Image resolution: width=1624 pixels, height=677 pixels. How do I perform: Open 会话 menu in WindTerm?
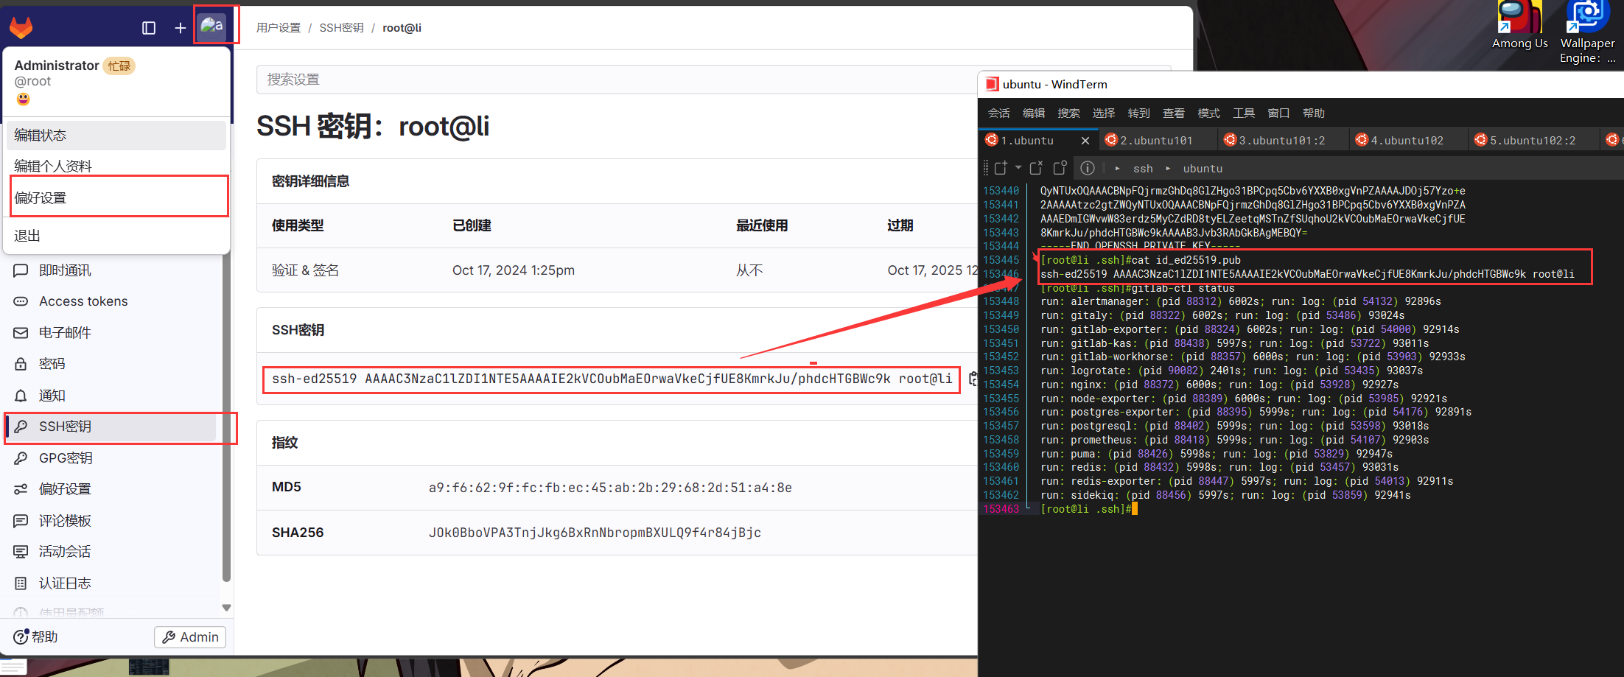(999, 113)
